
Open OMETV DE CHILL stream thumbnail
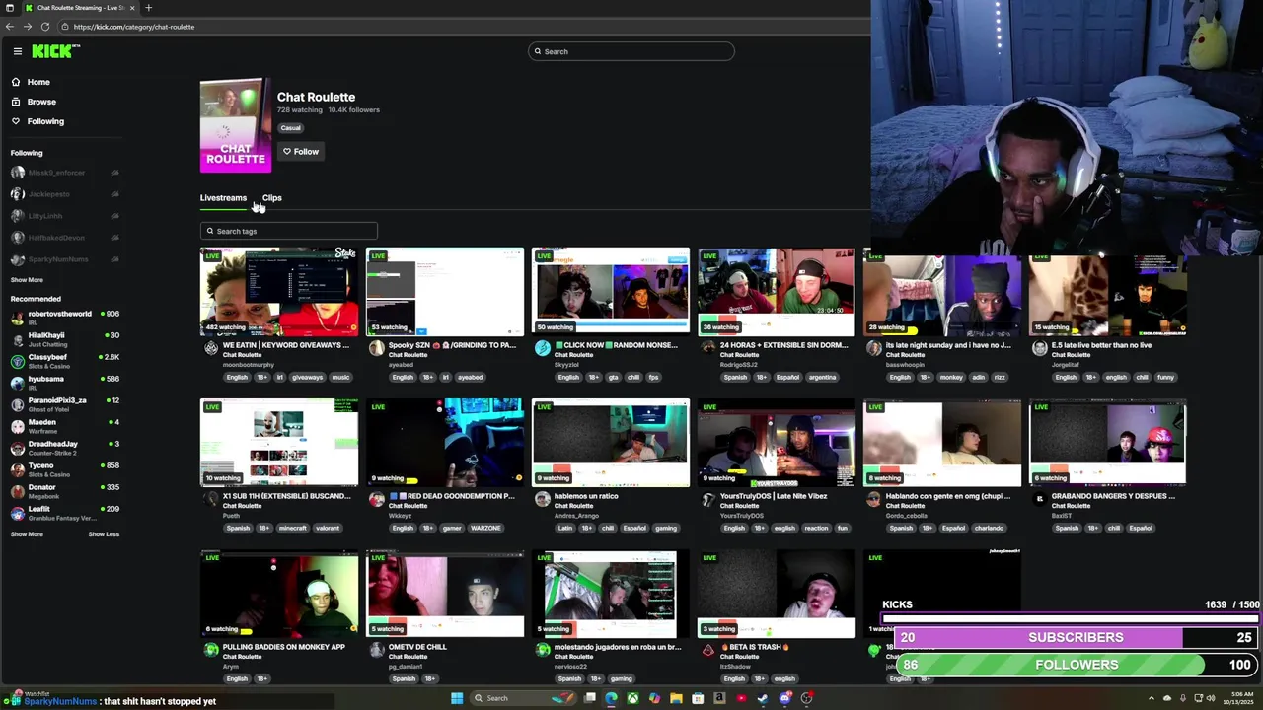pyautogui.click(x=445, y=594)
